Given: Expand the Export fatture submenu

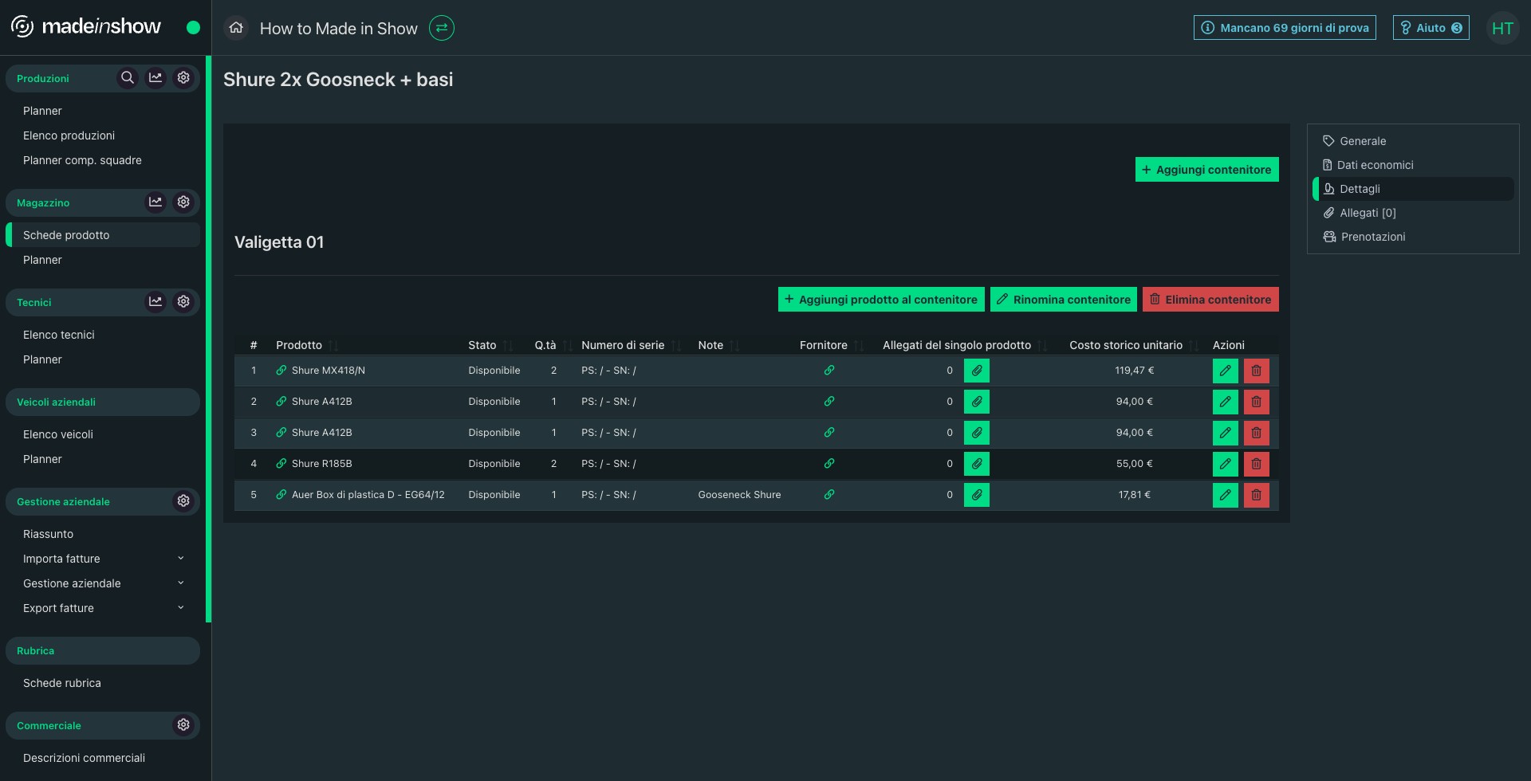Looking at the screenshot, I should click(x=104, y=608).
